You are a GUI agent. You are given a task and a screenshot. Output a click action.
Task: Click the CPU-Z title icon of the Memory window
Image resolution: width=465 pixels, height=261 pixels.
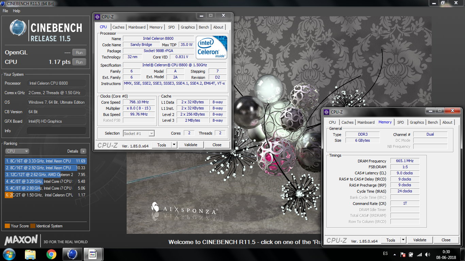[326, 112]
